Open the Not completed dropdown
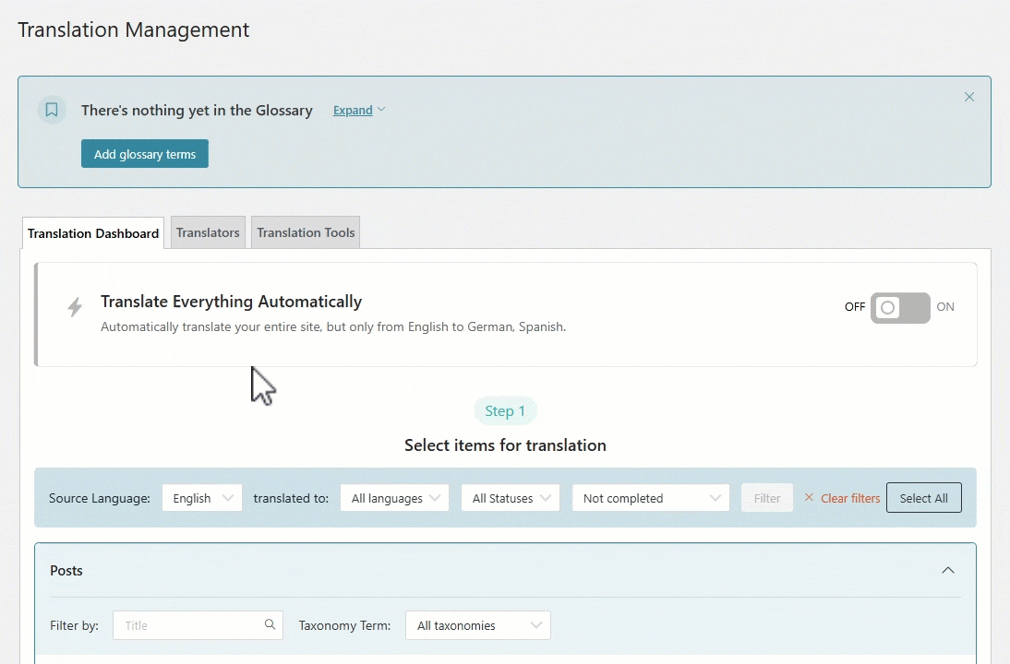This screenshot has width=1010, height=664. point(650,498)
